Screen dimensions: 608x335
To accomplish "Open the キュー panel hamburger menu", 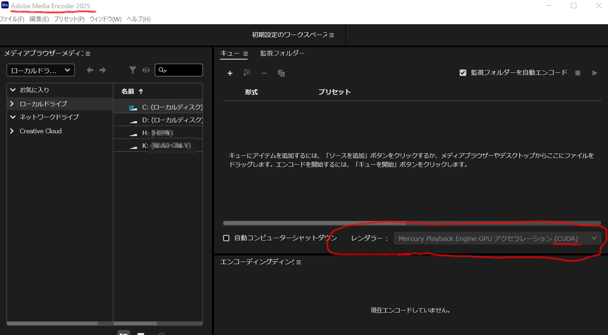I will click(245, 54).
